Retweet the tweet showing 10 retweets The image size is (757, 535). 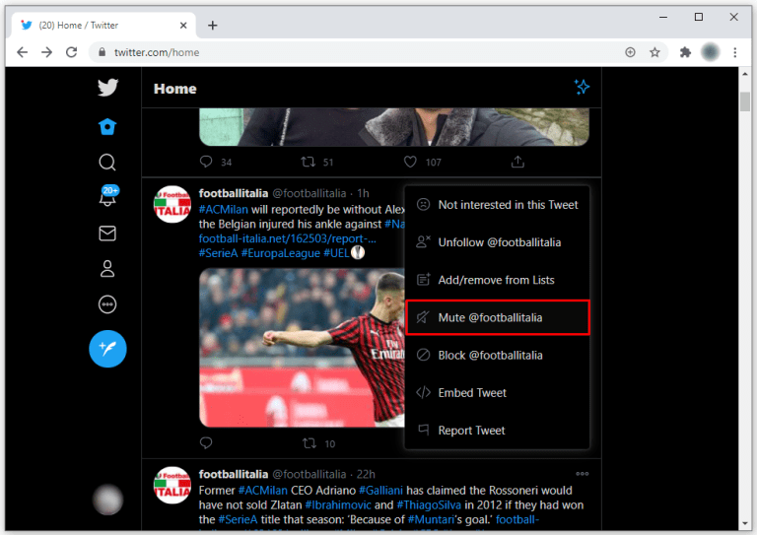tap(309, 442)
